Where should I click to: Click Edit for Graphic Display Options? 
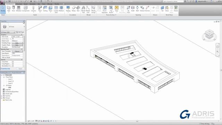point(17,45)
